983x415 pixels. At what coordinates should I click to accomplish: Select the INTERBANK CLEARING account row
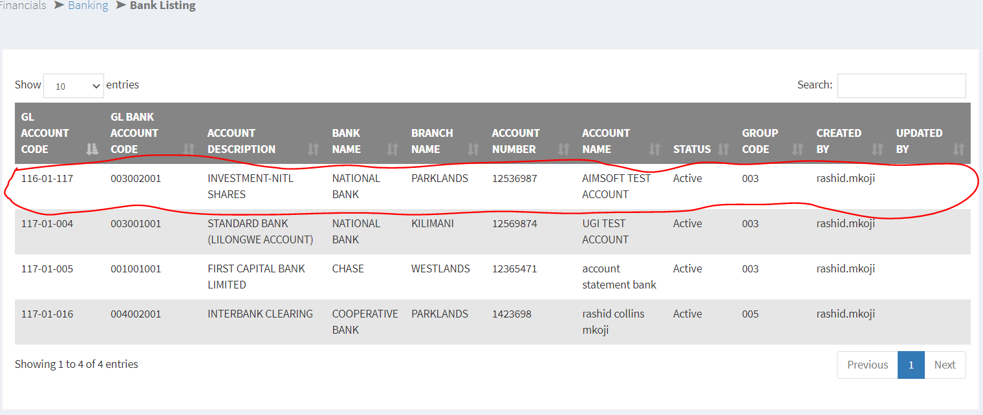coord(260,314)
